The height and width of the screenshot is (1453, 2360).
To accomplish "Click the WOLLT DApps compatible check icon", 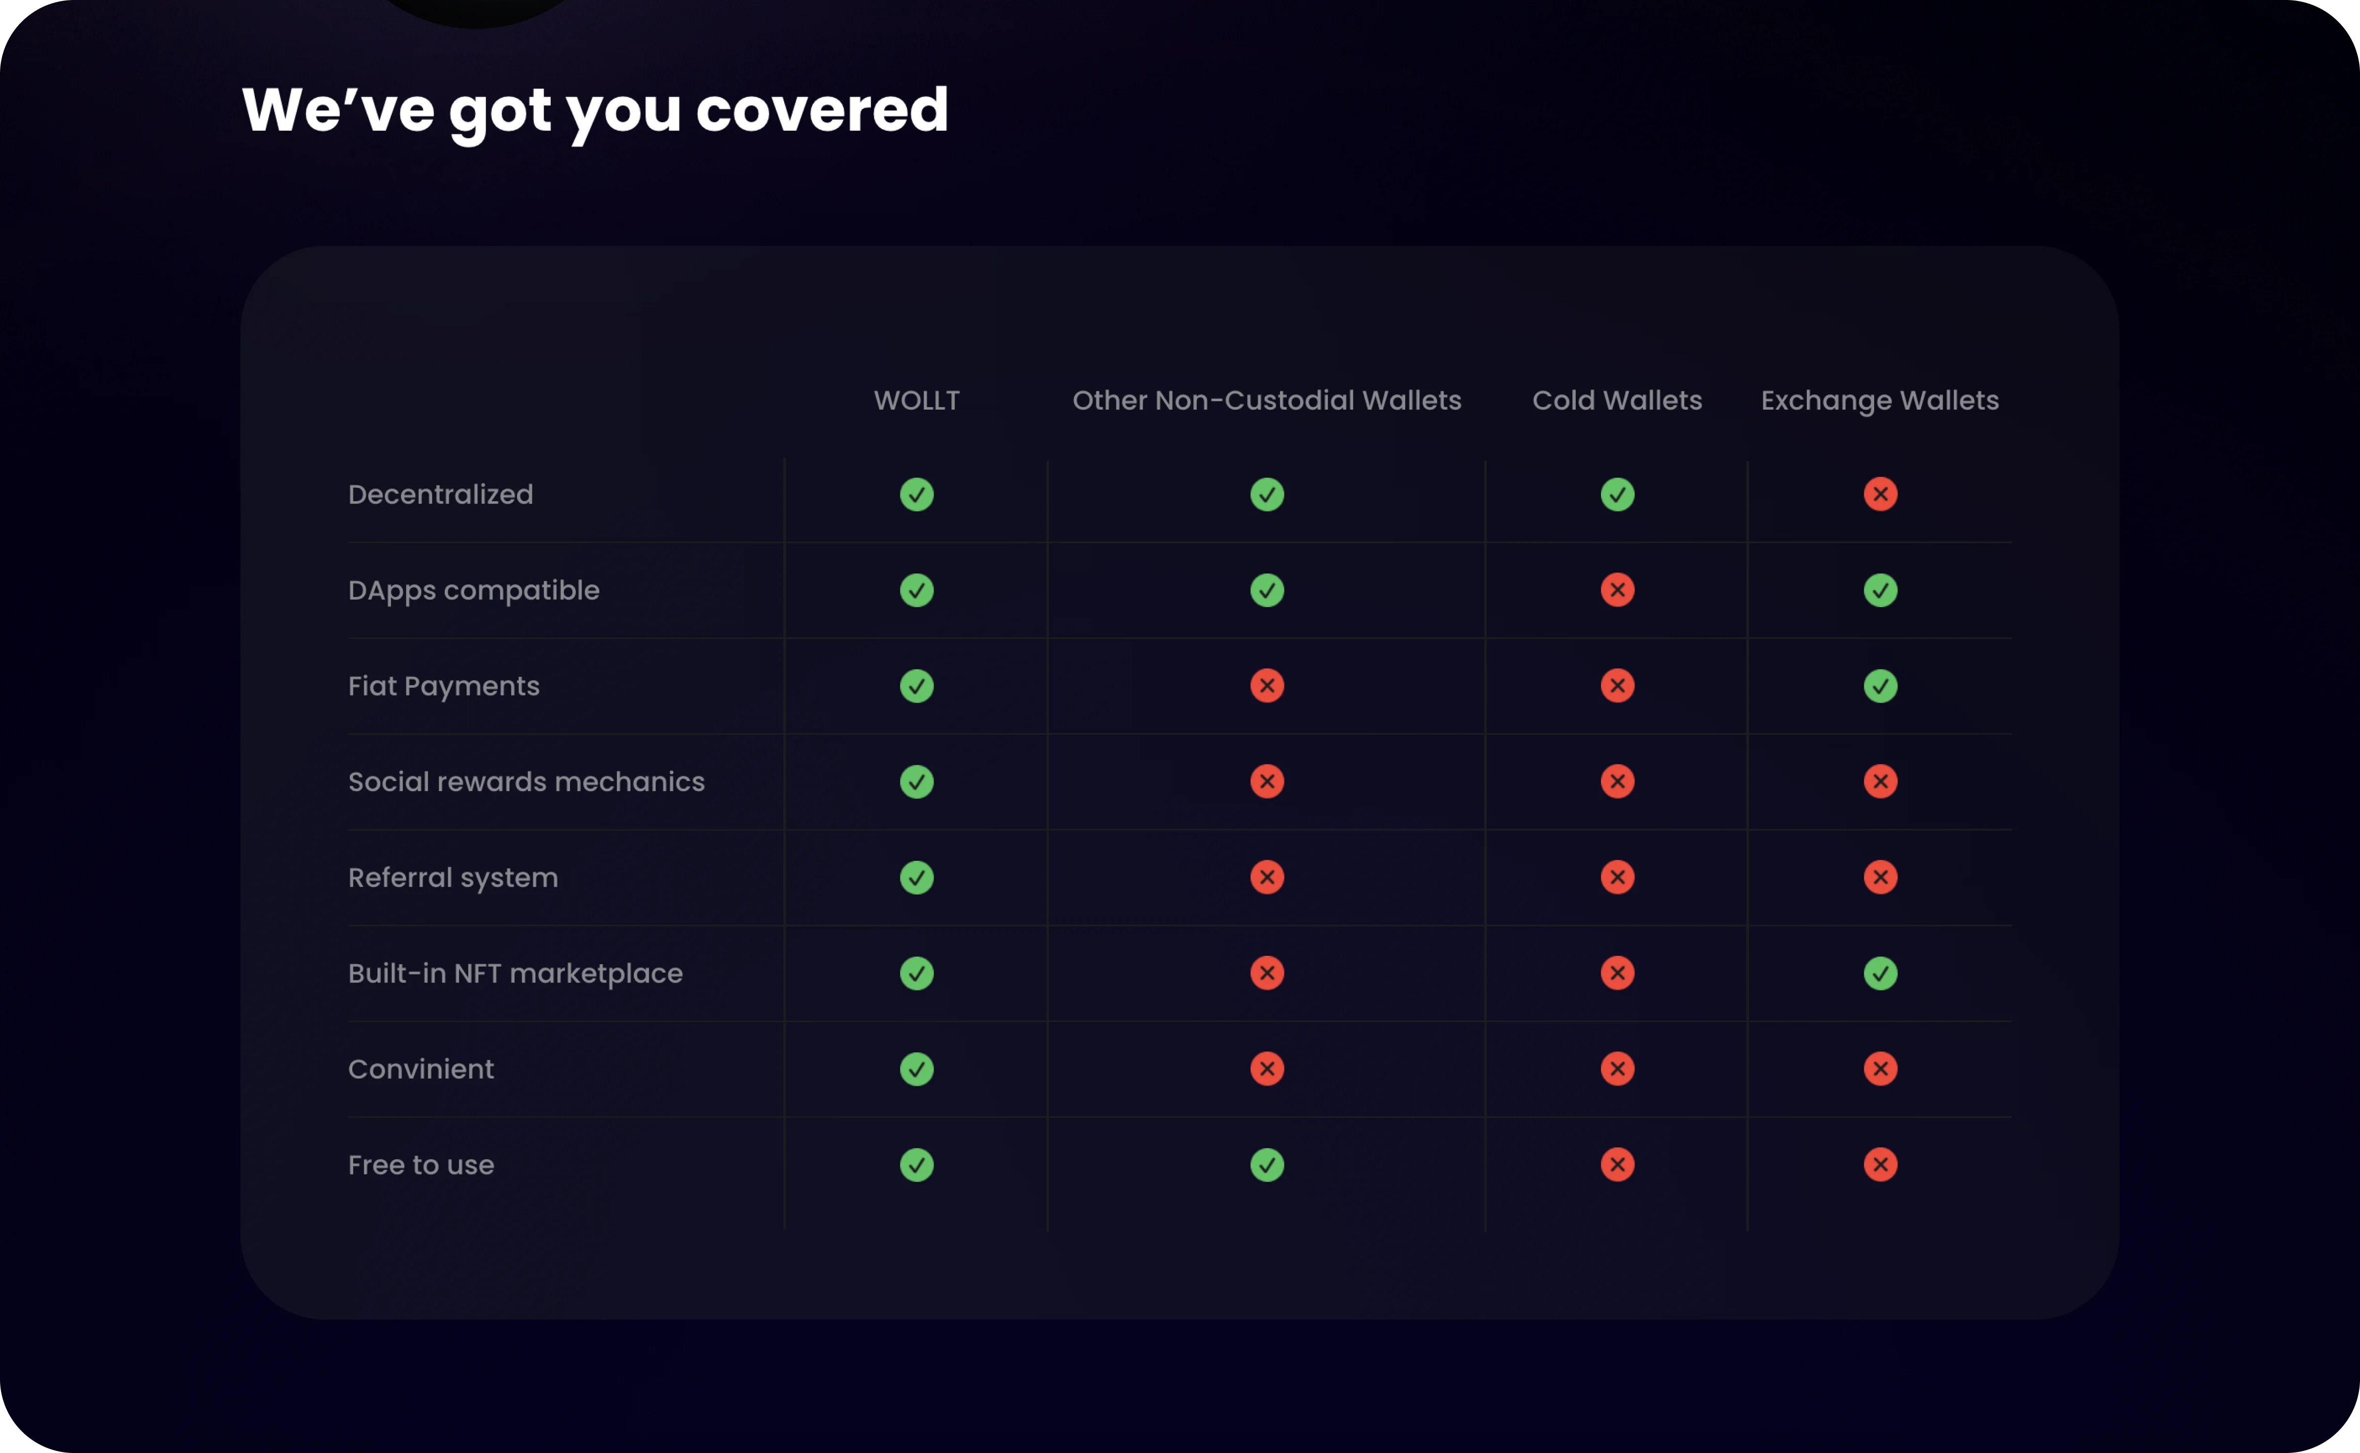I will (917, 590).
